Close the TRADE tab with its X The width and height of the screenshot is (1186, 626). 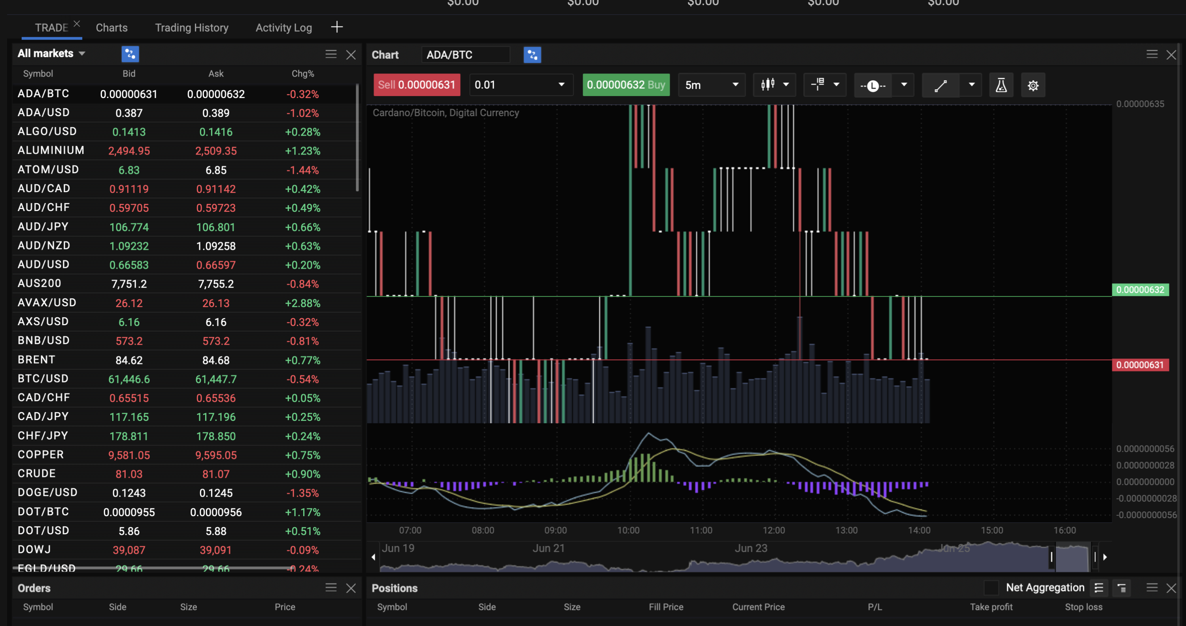click(76, 23)
